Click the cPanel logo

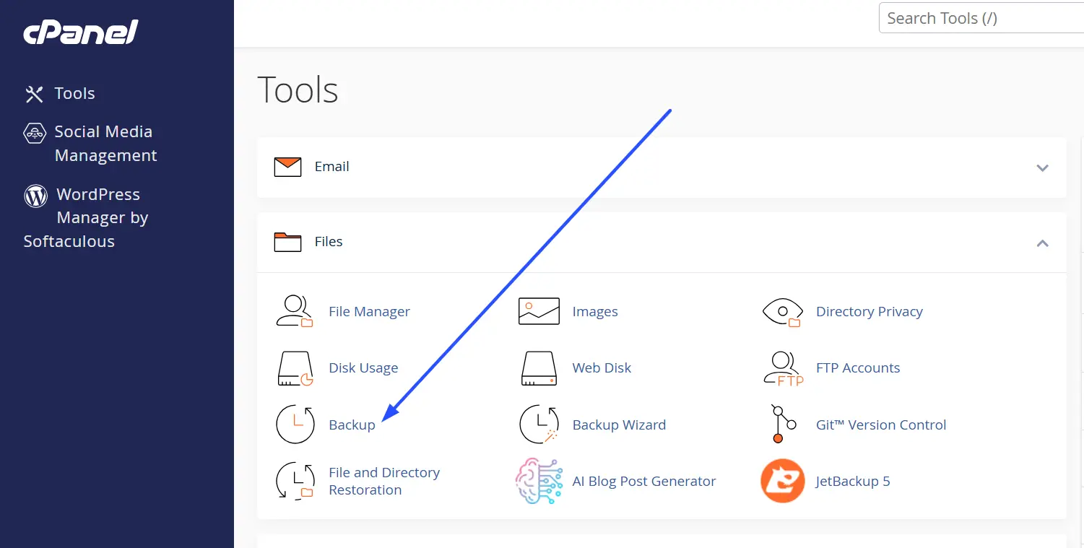81,32
